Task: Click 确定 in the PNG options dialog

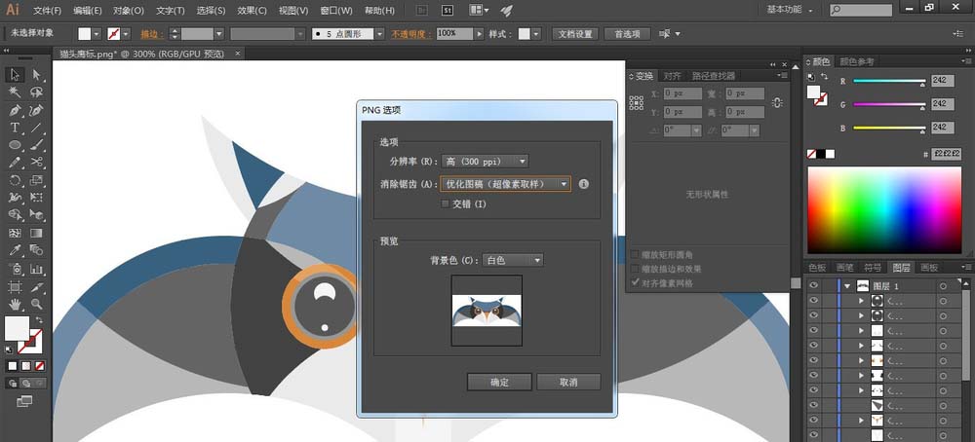Action: click(x=499, y=382)
